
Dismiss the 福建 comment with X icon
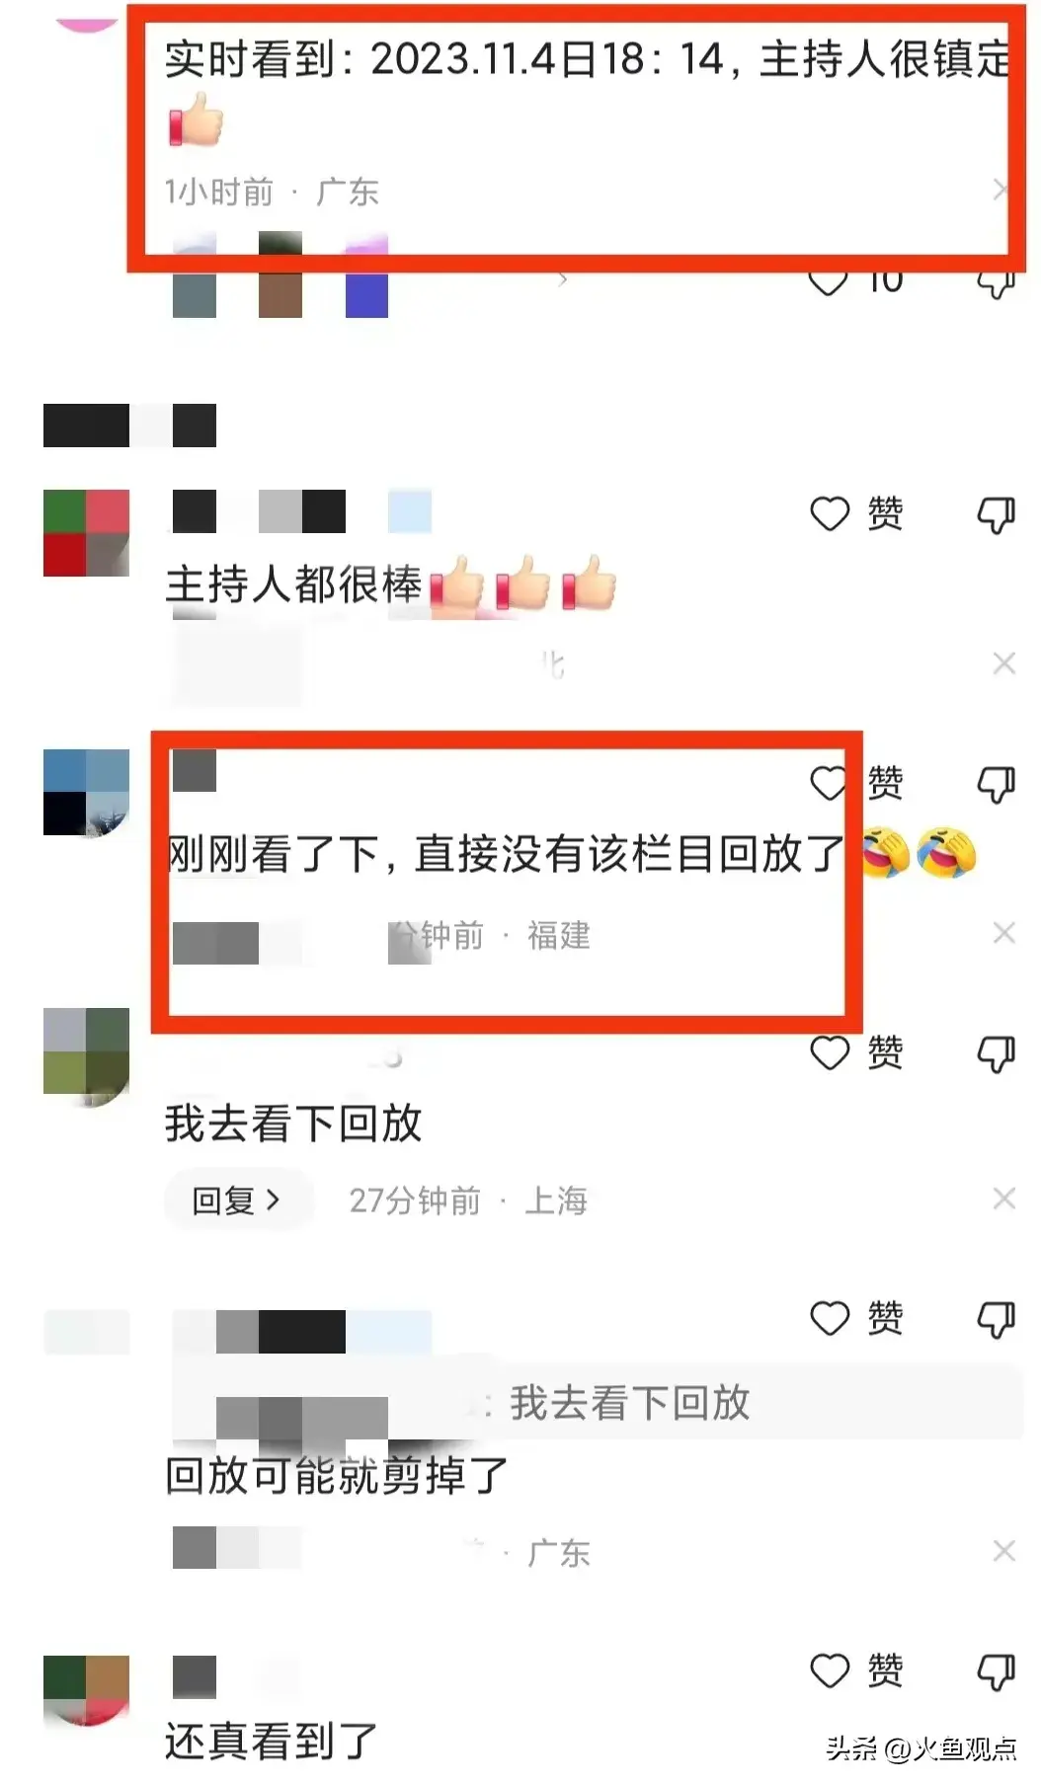click(x=1004, y=933)
